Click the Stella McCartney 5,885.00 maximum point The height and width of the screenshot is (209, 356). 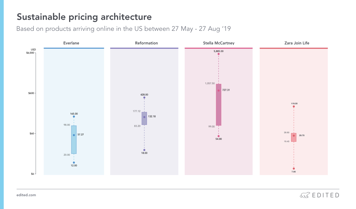tap(219, 54)
